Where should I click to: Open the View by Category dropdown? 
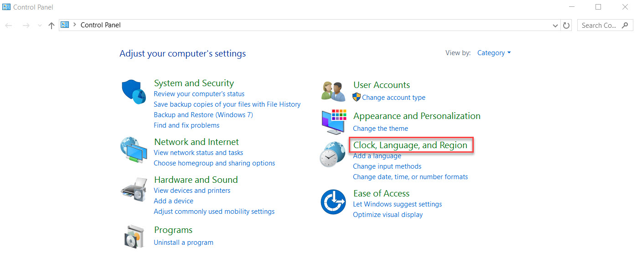(494, 53)
